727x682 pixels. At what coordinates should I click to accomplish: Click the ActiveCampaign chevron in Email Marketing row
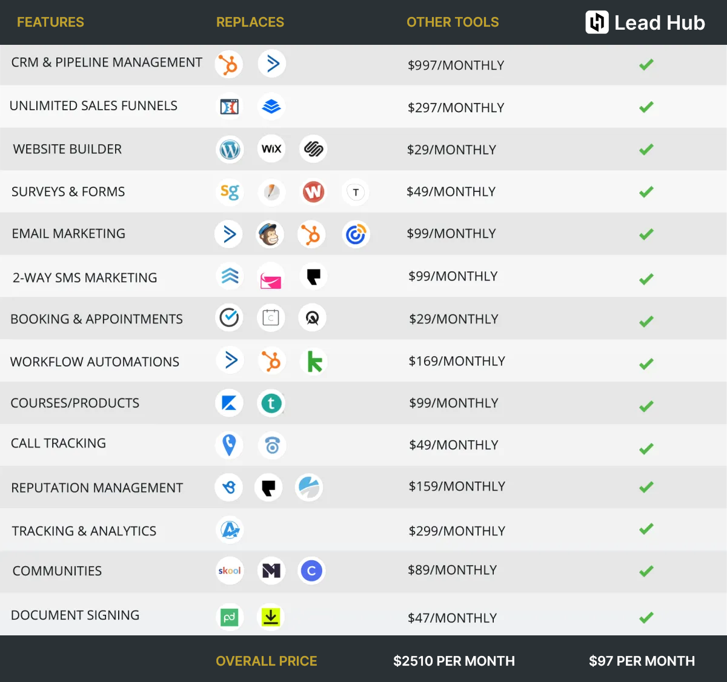pos(229,234)
